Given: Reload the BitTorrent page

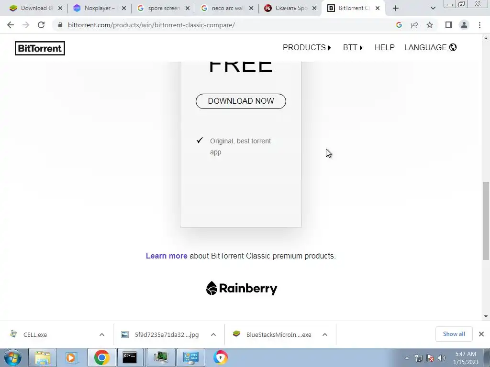Looking at the screenshot, I should (41, 25).
